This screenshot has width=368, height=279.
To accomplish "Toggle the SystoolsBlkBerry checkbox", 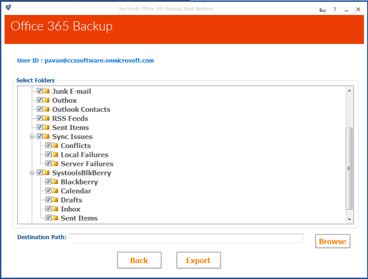I will (39, 173).
